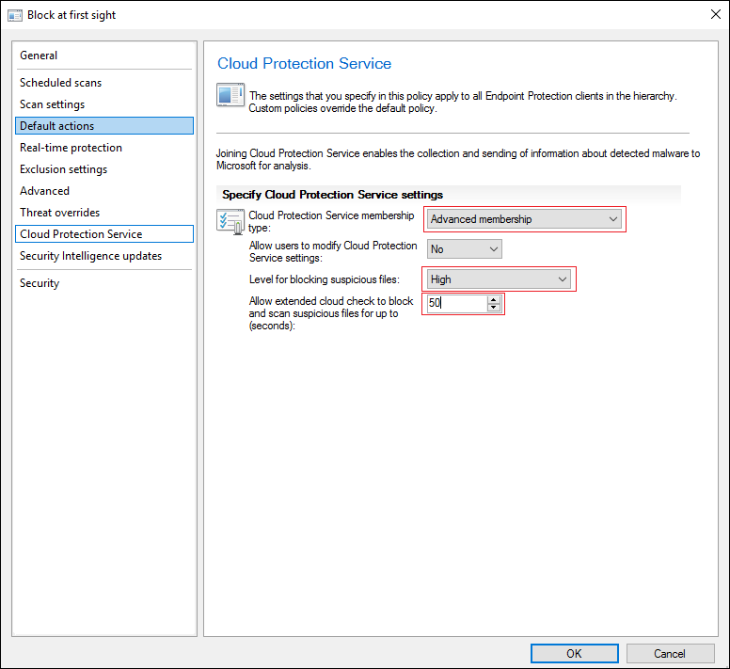
Task: Select the Threat overrides page
Action: (59, 213)
